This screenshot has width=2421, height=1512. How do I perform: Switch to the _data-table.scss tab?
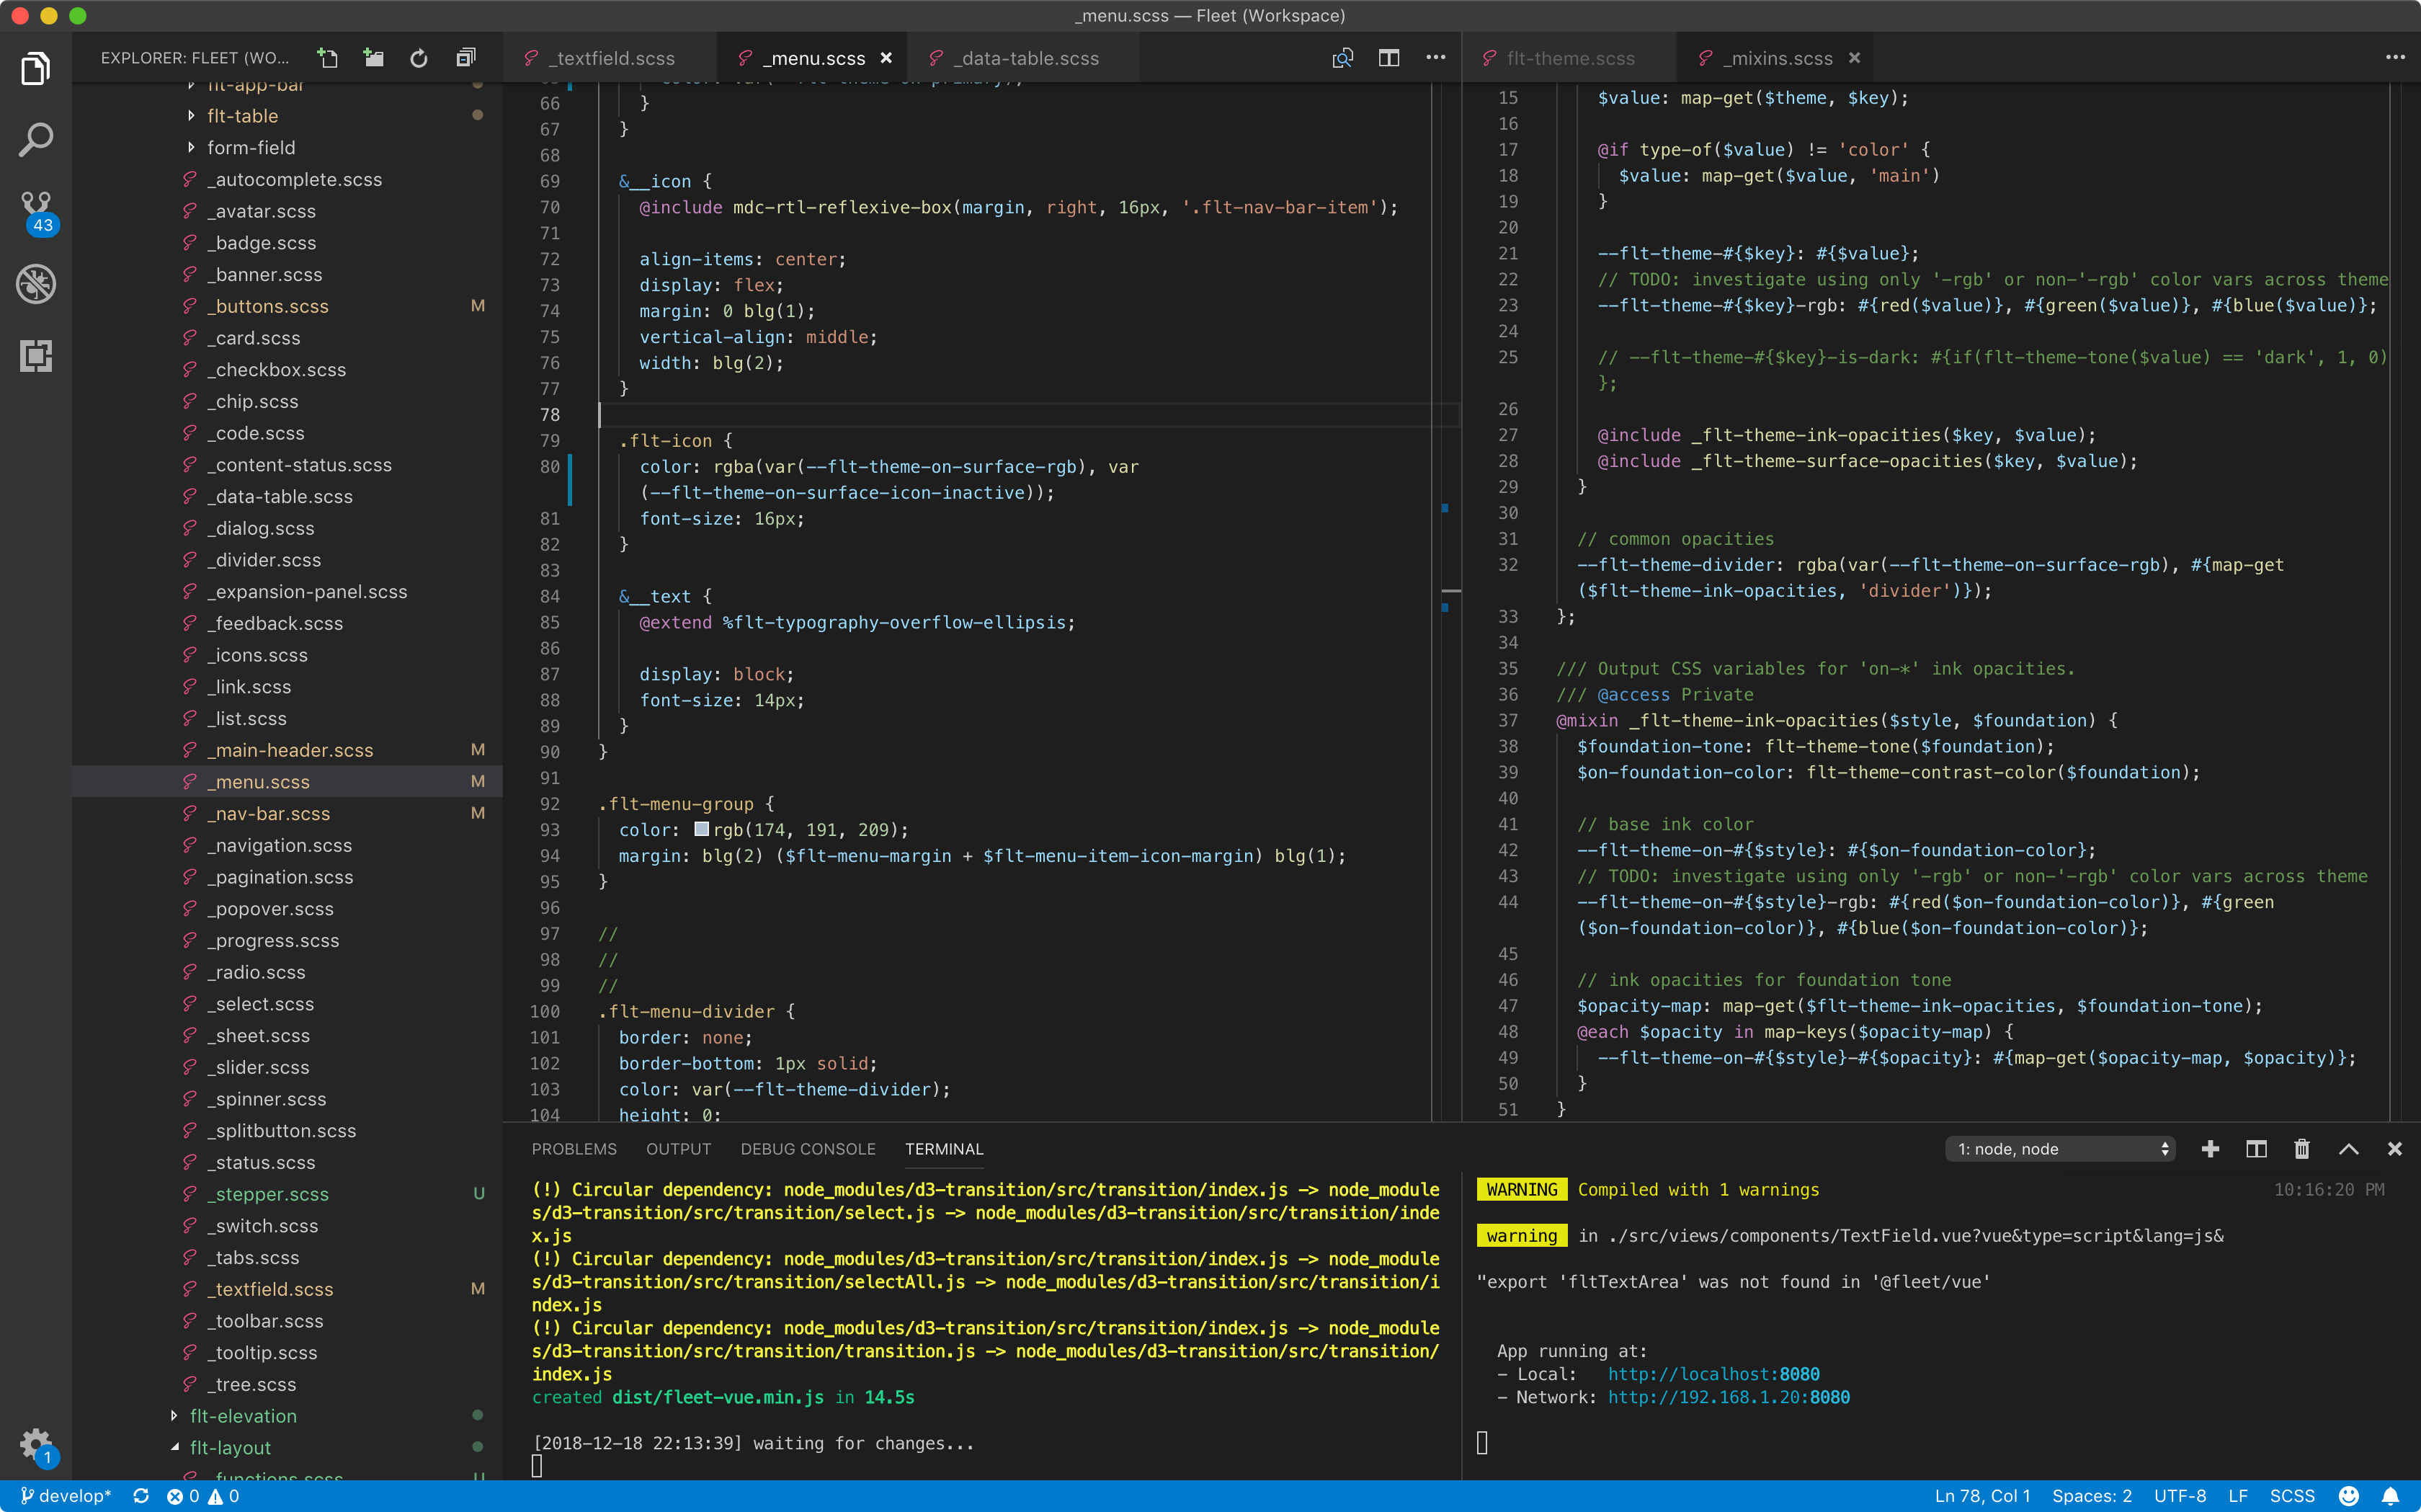click(1024, 58)
